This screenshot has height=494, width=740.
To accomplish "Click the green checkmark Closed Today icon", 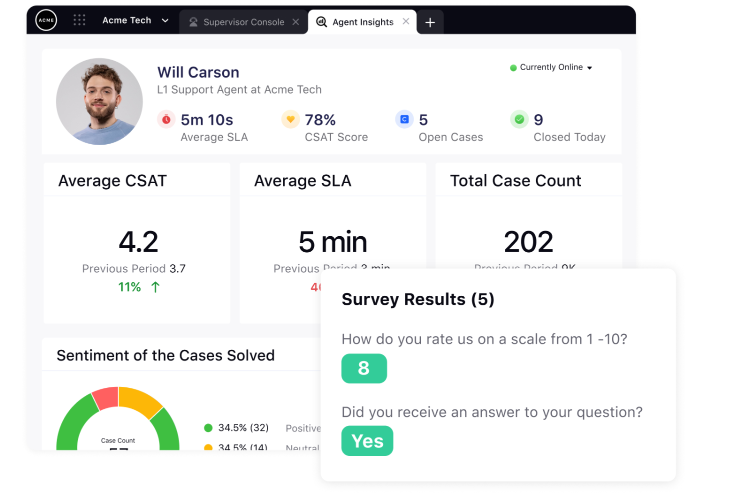I will point(519,120).
